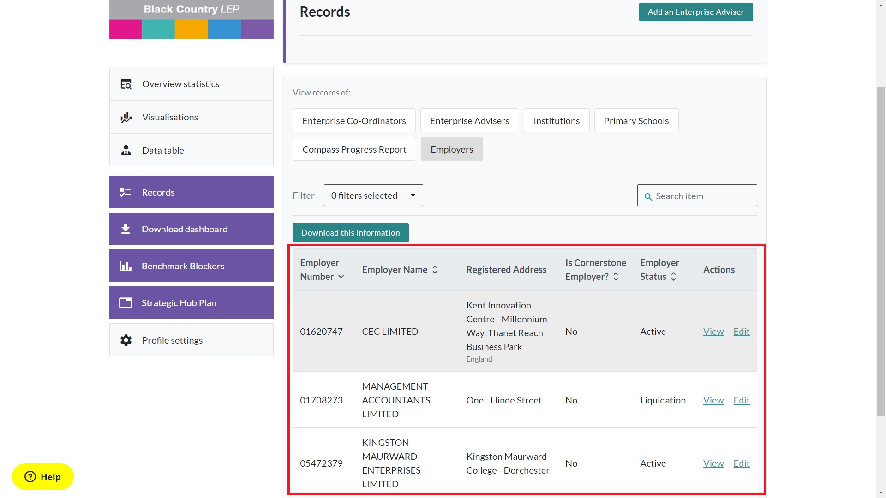Click Kingston Maurward College - Dorchester address
Image resolution: width=886 pixels, height=498 pixels.
[x=508, y=463]
